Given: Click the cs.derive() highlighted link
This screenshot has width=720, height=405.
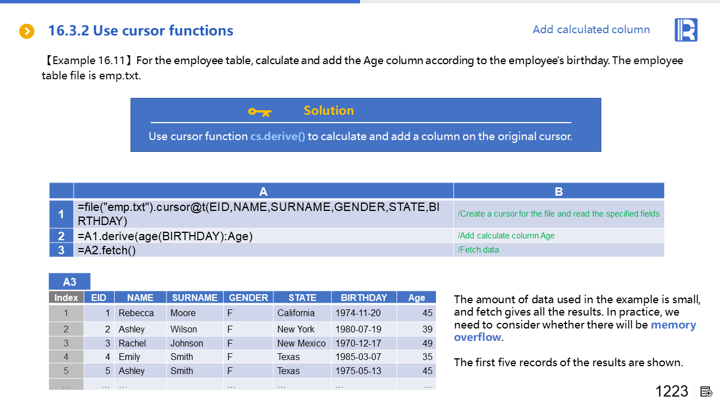Looking at the screenshot, I should coord(278,136).
